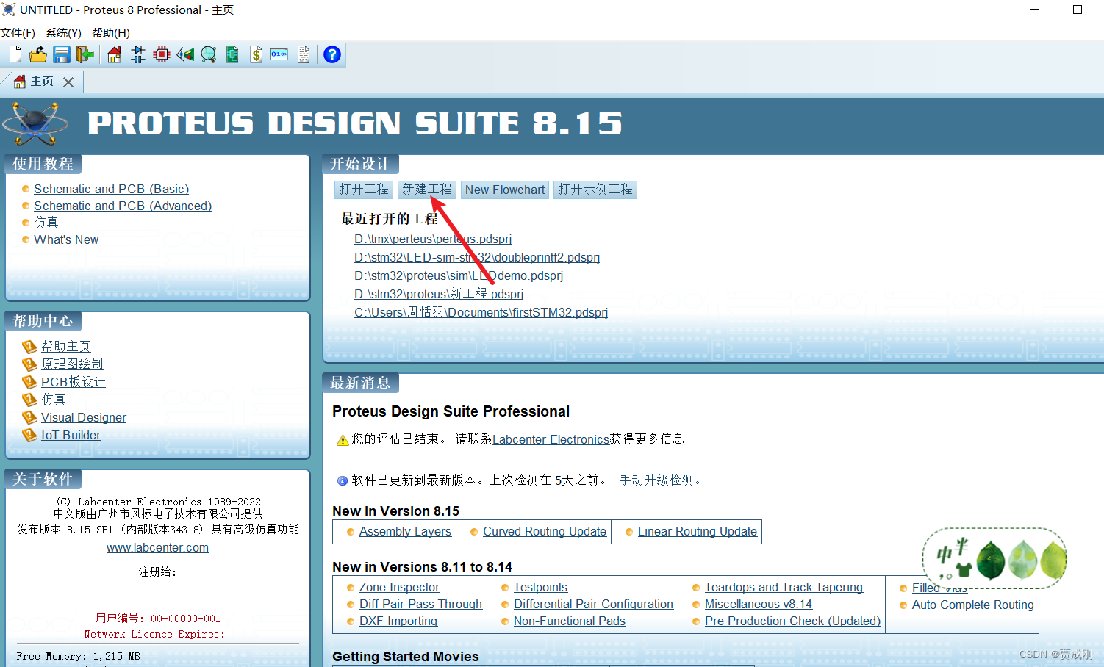Click the 帮助主页 help book icon

point(29,346)
